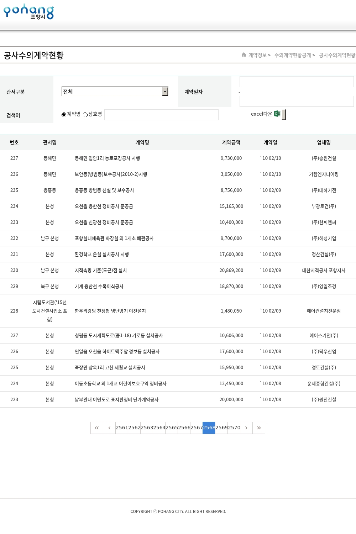Image resolution: width=356 pixels, height=534 pixels.
Task: Go to the next page arrow
Action: pyautogui.click(x=246, y=428)
